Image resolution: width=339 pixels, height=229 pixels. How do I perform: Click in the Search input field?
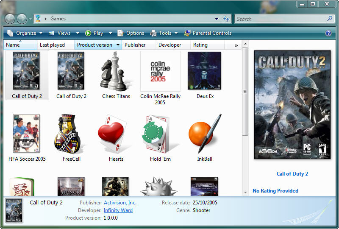281,19
